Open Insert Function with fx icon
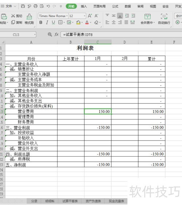Image resolution: width=182 pixels, height=205 pixels. tap(56, 35)
